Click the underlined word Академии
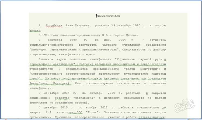202x120 pixels. 111,79
